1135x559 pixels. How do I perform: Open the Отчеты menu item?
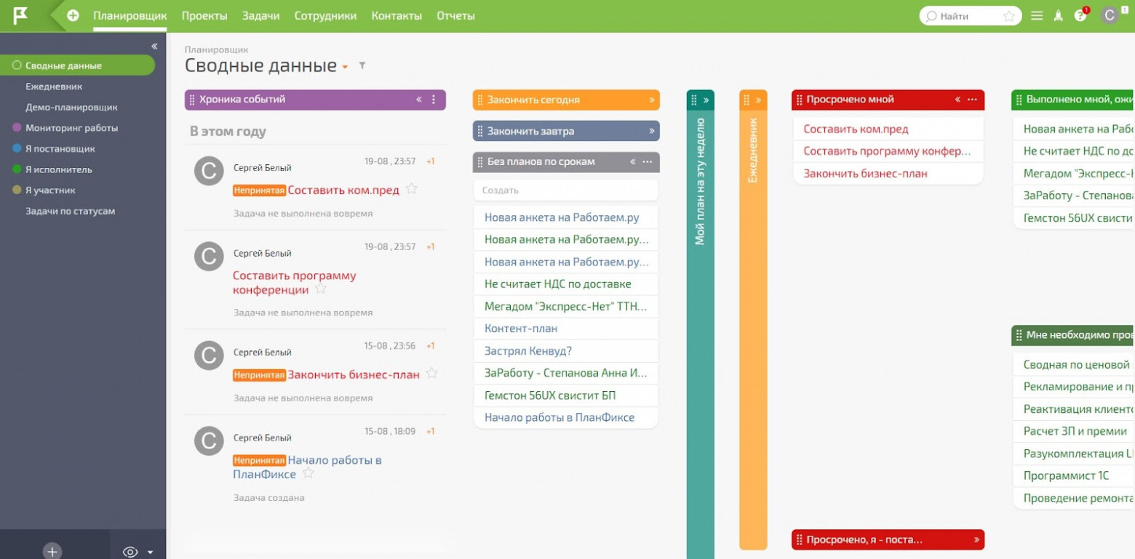click(455, 16)
